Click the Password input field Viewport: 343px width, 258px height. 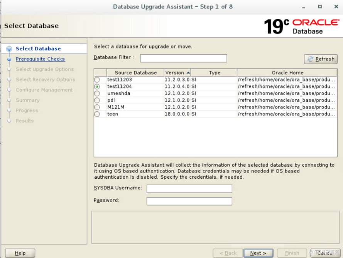(x=189, y=201)
